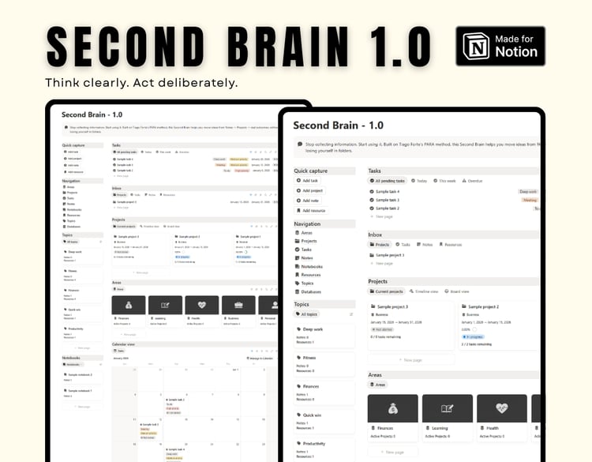Open Business briefcase cover in back window Areas

[x=238, y=305]
